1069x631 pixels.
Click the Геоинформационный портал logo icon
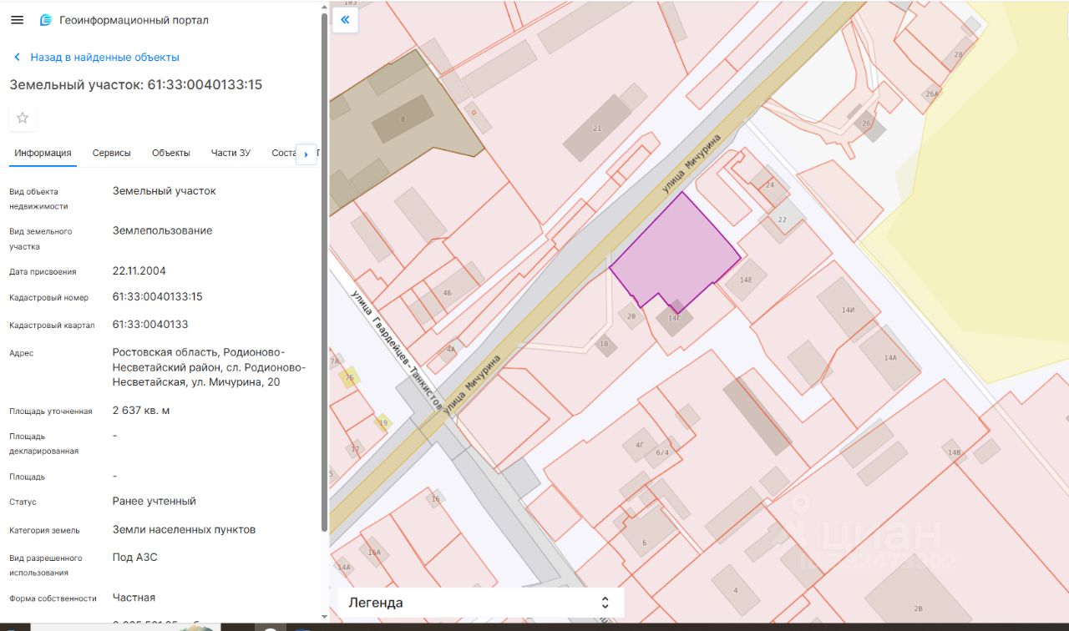[46, 20]
